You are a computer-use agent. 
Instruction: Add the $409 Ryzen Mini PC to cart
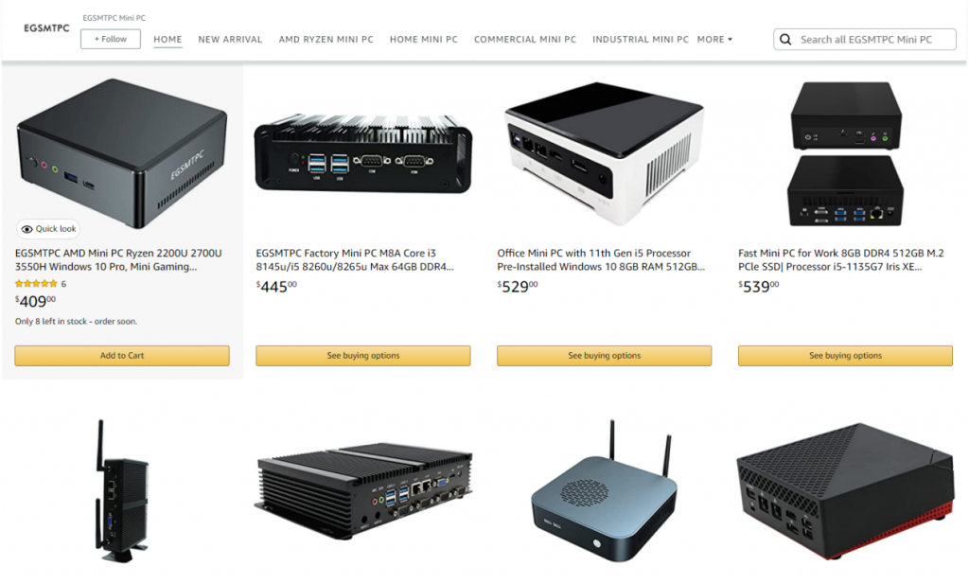coord(122,355)
